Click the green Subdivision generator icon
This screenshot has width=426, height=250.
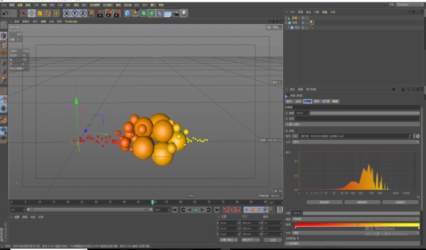(x=144, y=13)
